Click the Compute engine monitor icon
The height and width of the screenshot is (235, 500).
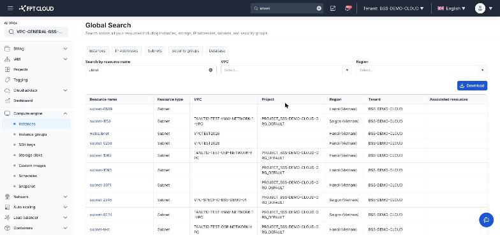pyautogui.click(x=7, y=113)
